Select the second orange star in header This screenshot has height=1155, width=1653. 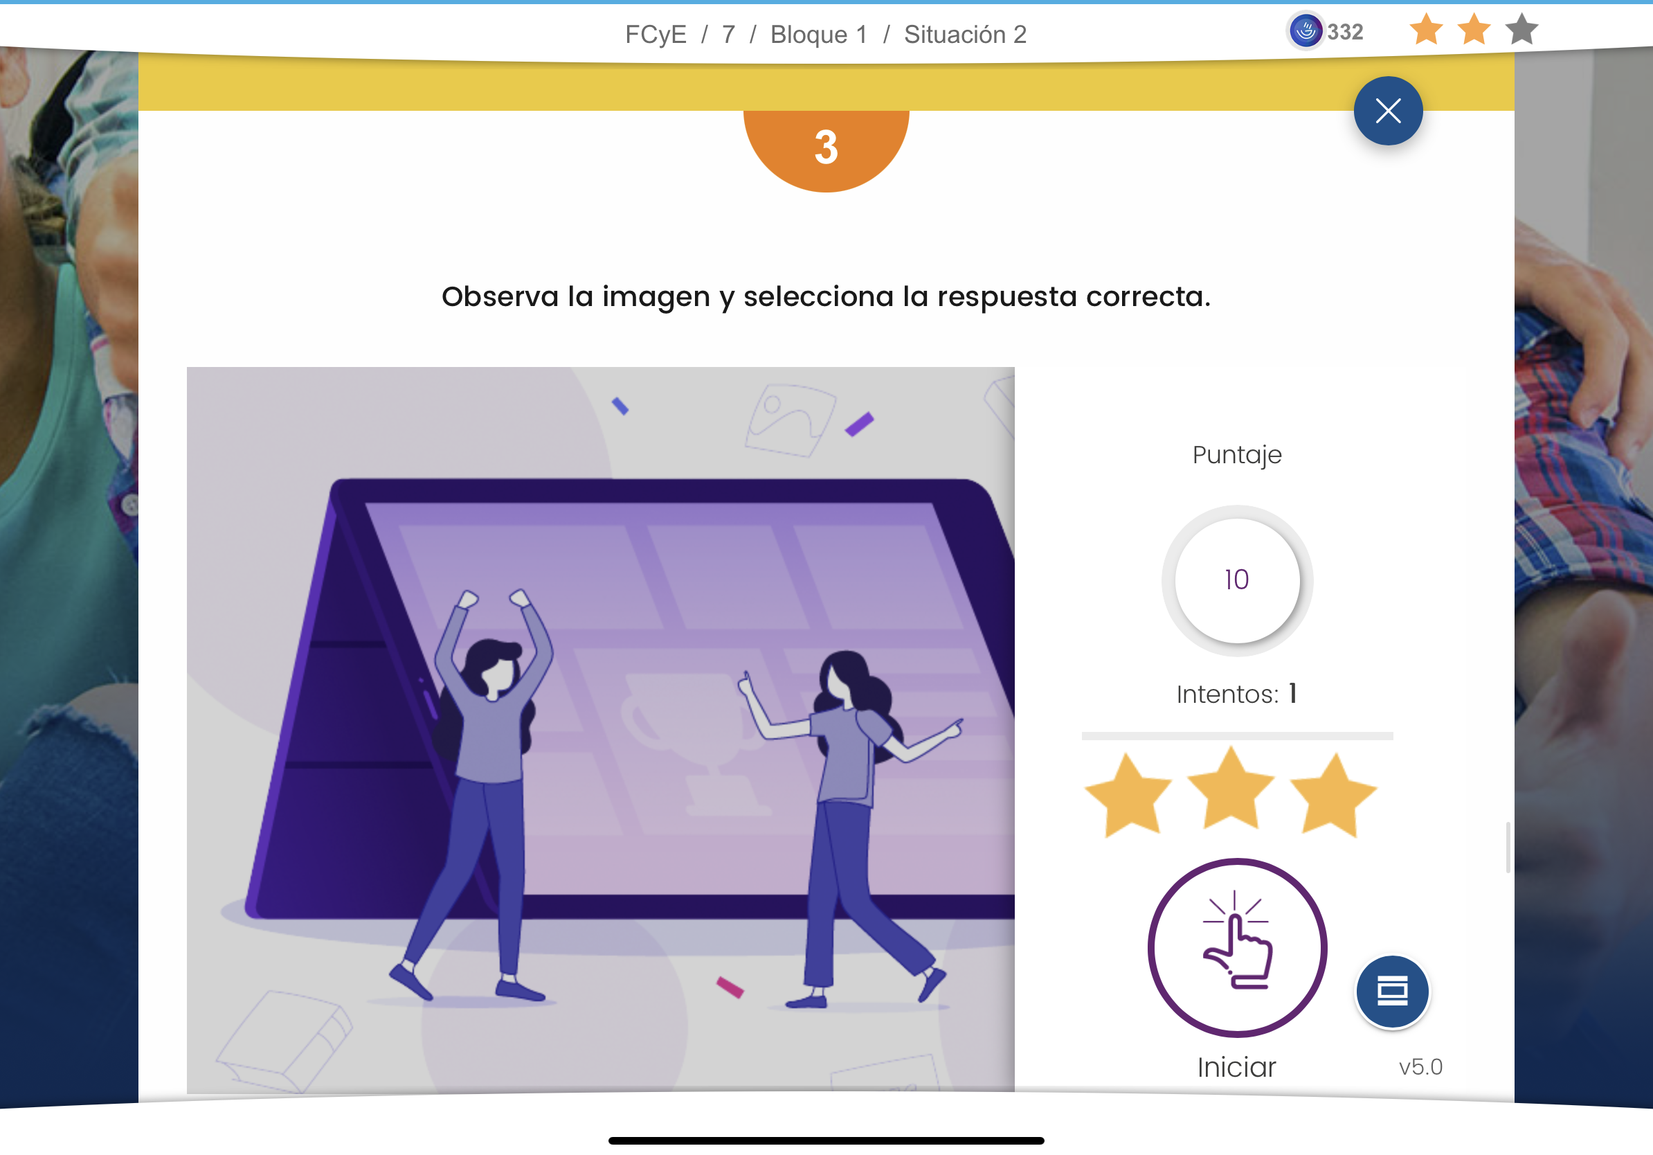point(1474,30)
